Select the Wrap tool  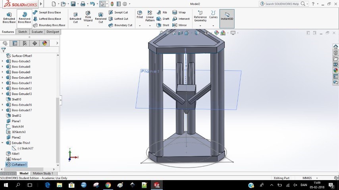[x=179, y=13]
